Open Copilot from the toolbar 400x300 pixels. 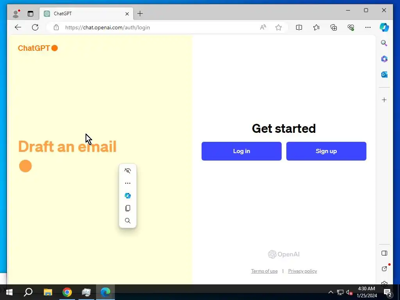[x=384, y=27]
